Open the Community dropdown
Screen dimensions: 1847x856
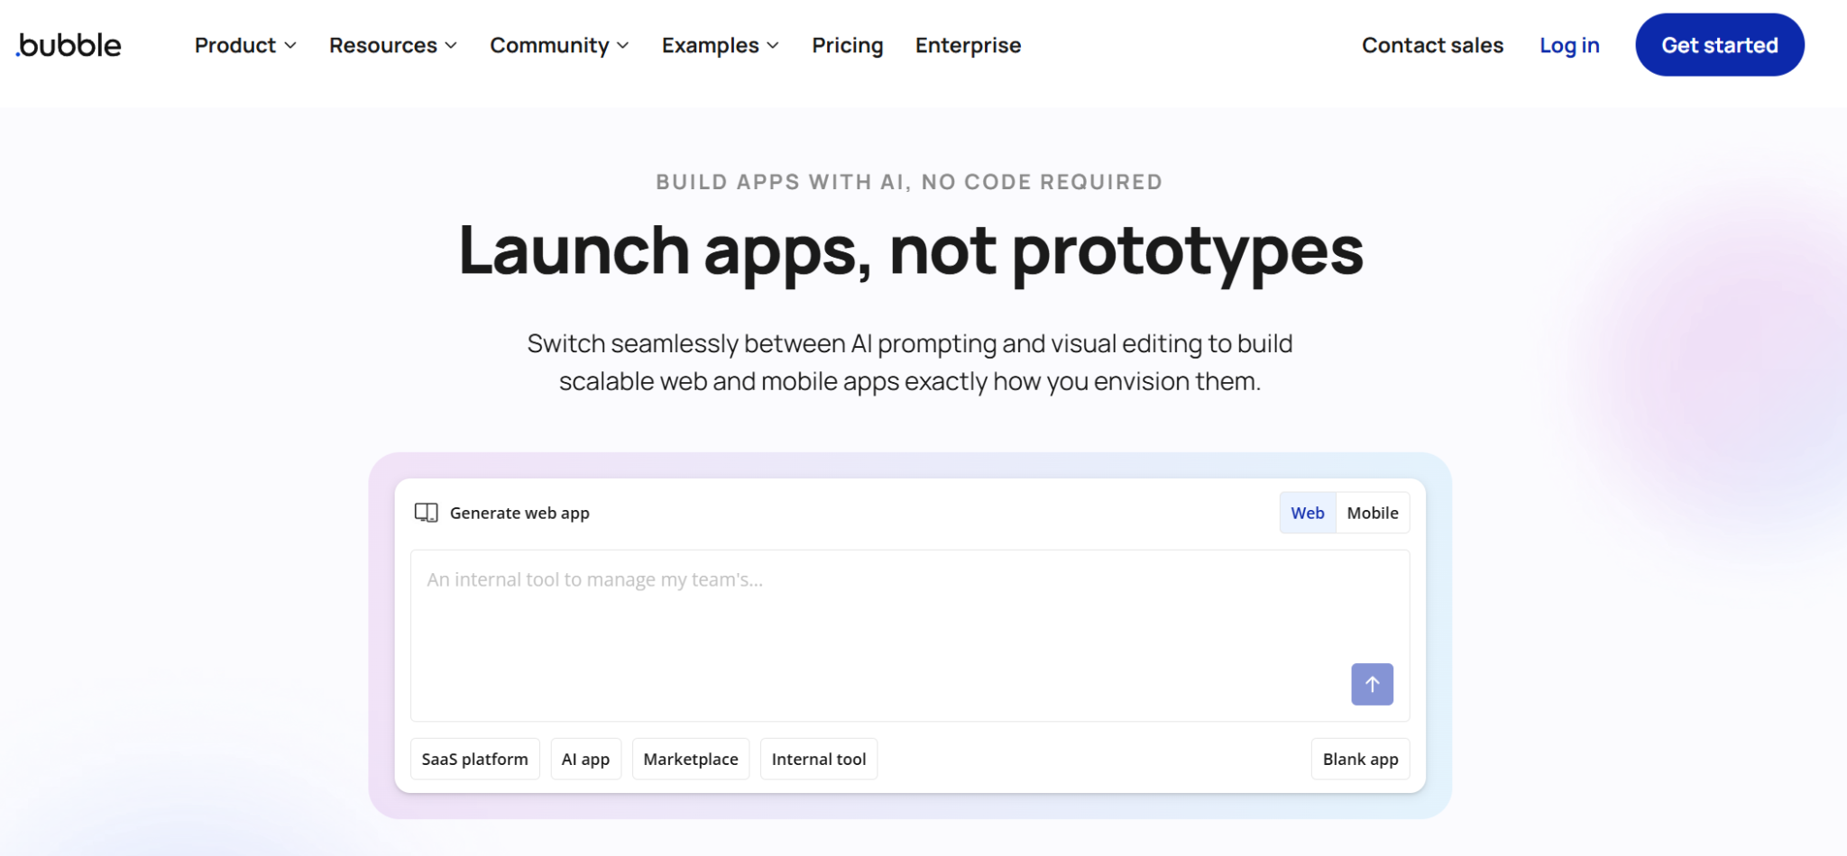click(x=559, y=45)
